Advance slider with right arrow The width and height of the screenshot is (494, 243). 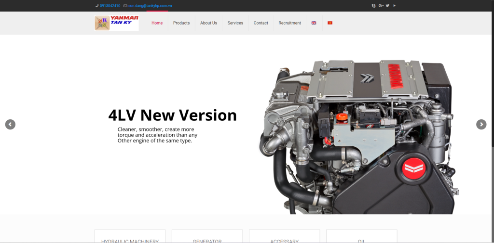(481, 124)
